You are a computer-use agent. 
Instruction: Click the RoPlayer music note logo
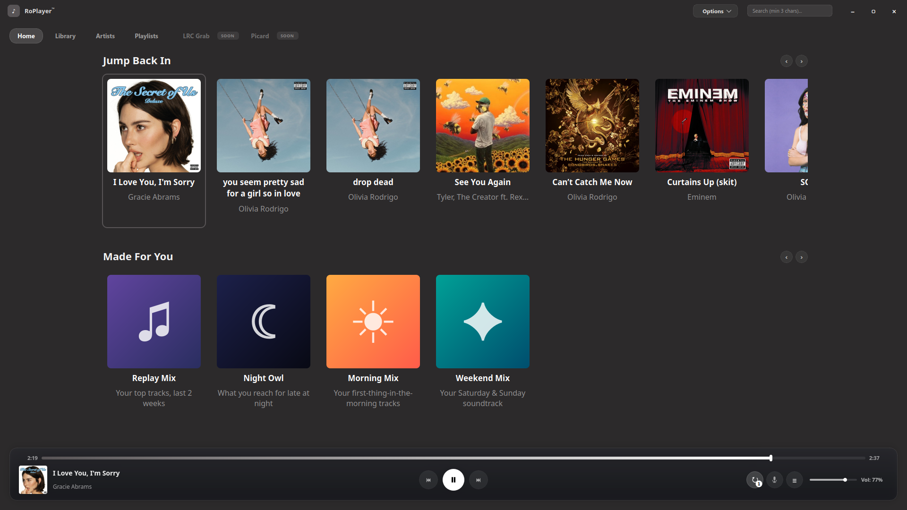point(14,11)
